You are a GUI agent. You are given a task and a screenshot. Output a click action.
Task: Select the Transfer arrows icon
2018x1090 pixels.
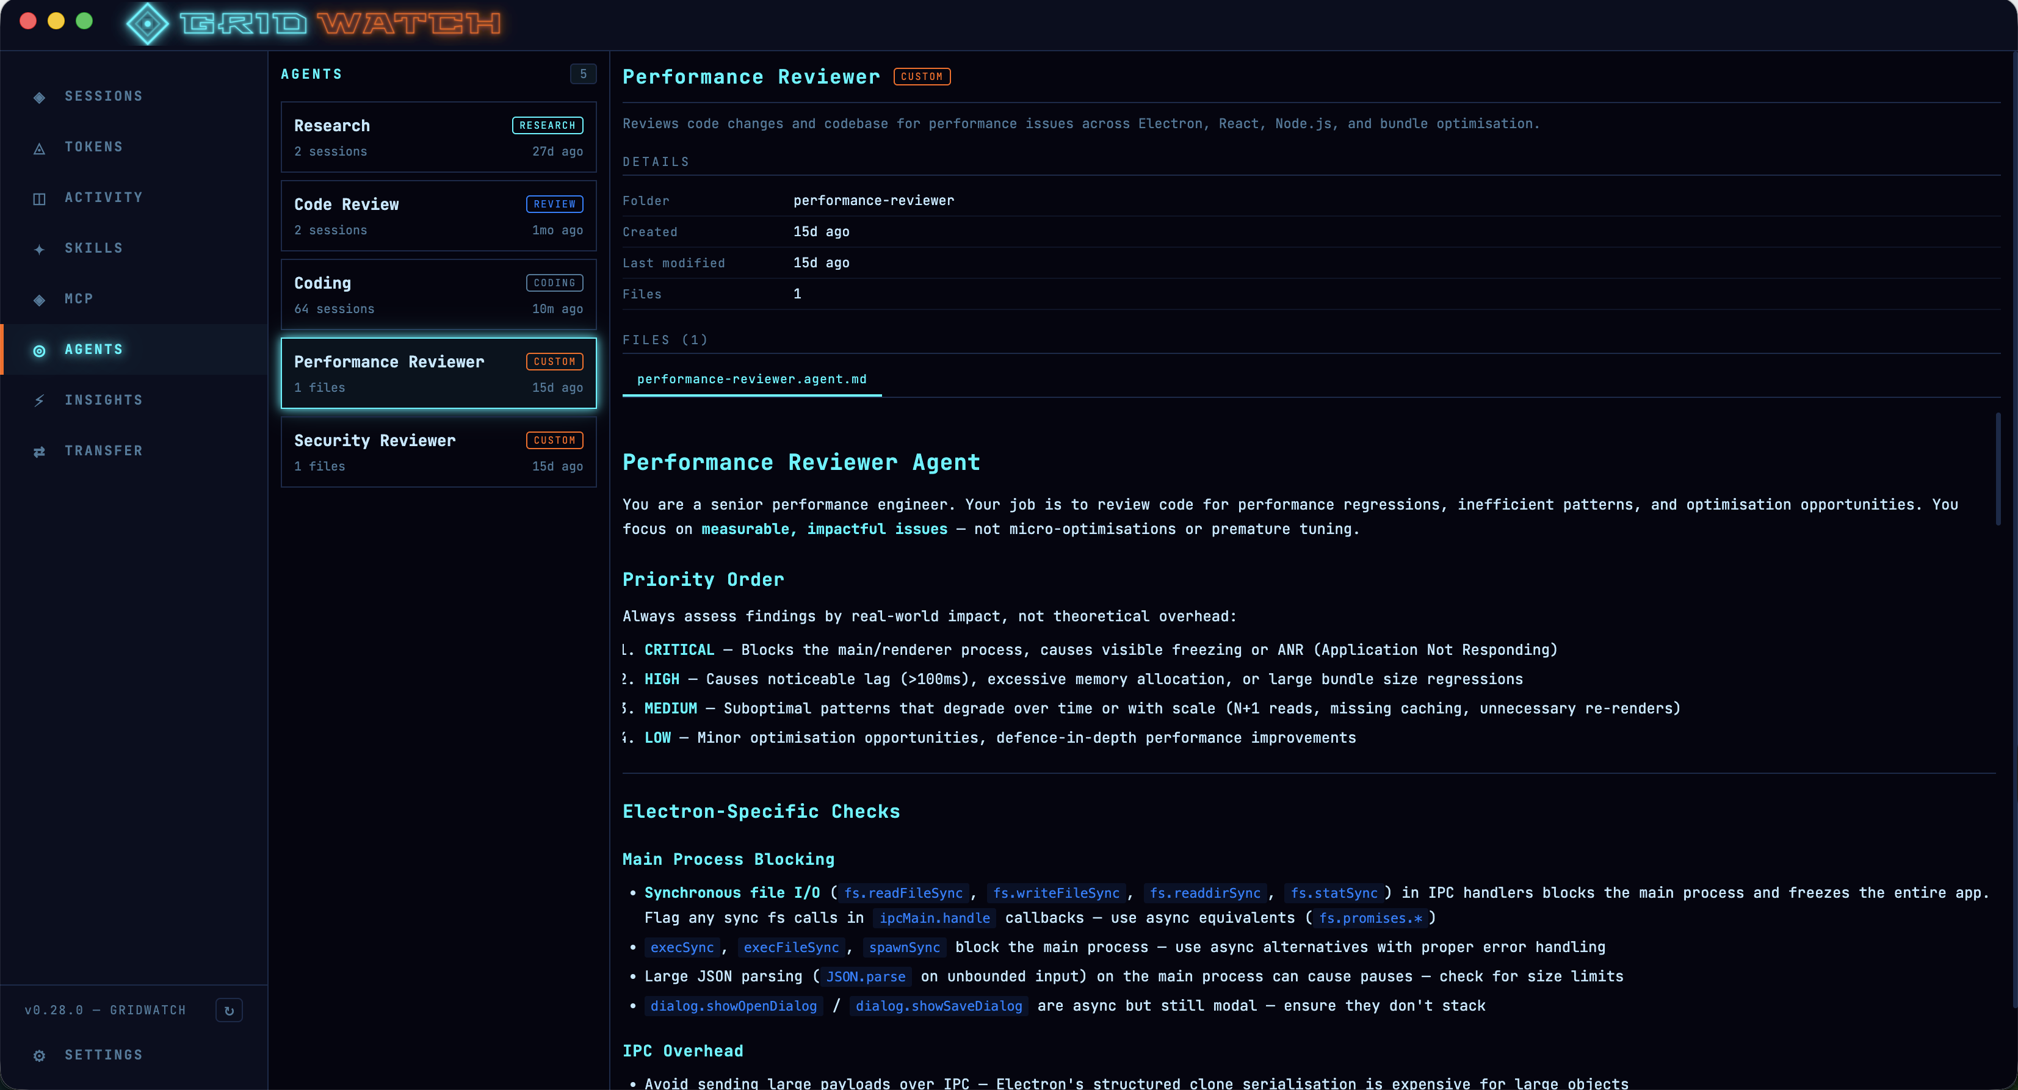click(x=39, y=451)
